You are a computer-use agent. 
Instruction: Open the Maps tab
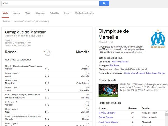[x=28, y=13]
